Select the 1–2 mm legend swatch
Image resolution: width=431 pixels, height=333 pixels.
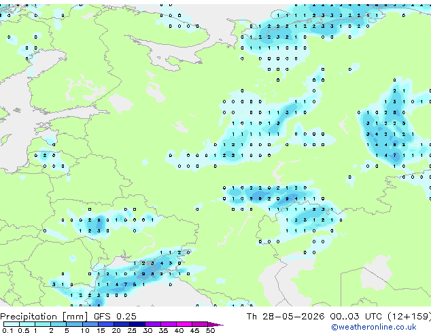click(43, 324)
